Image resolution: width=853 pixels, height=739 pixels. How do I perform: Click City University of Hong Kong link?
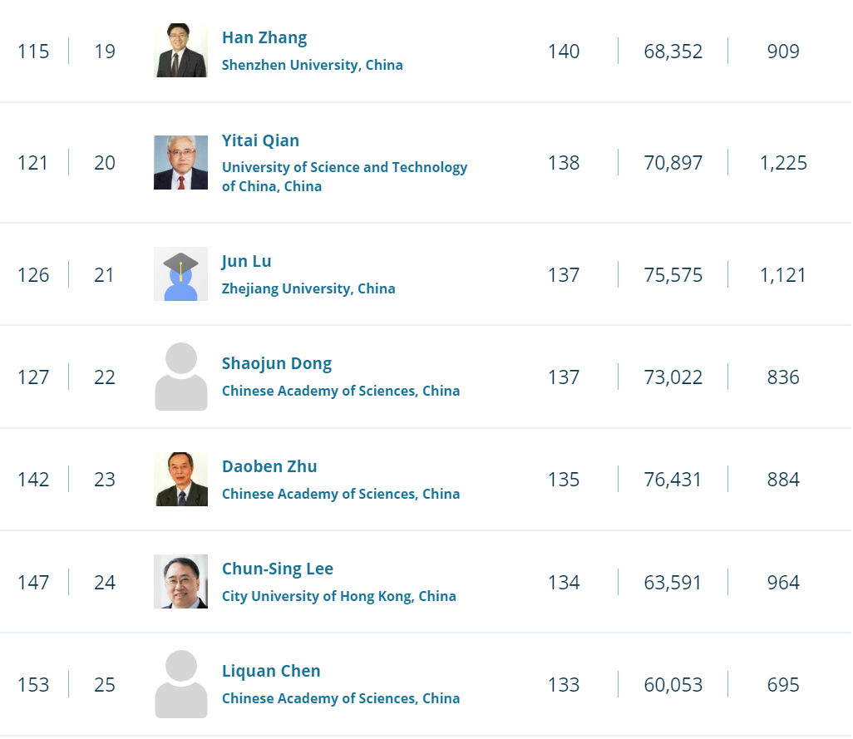tap(338, 596)
